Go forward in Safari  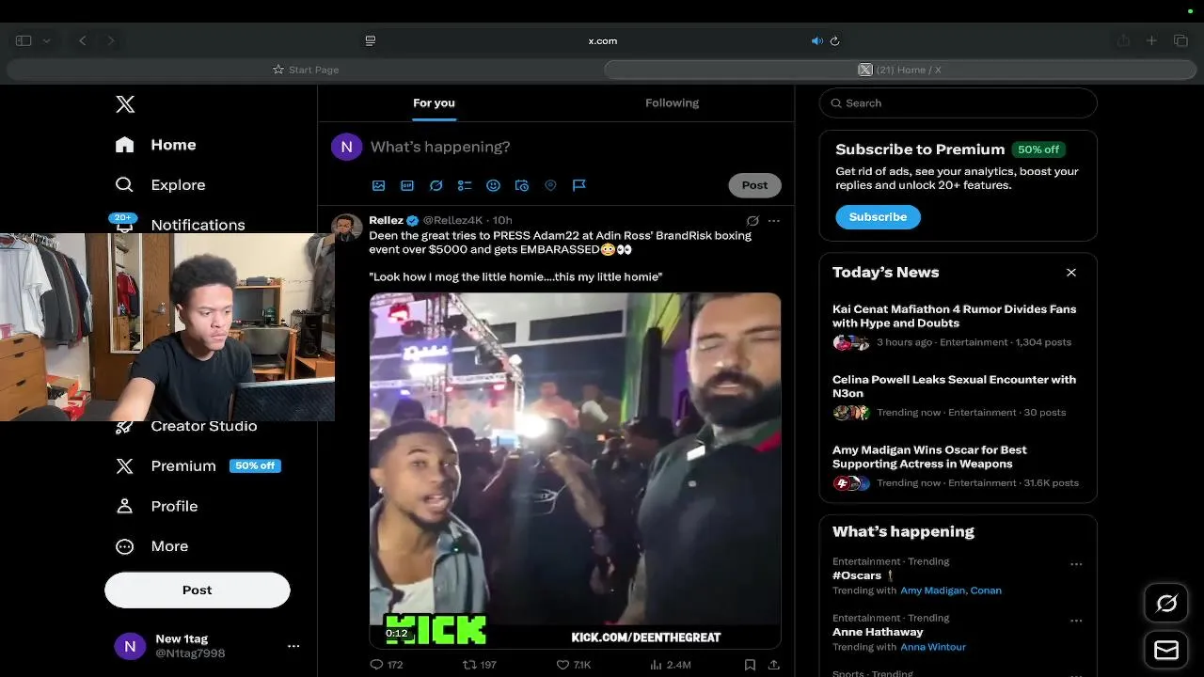111,40
